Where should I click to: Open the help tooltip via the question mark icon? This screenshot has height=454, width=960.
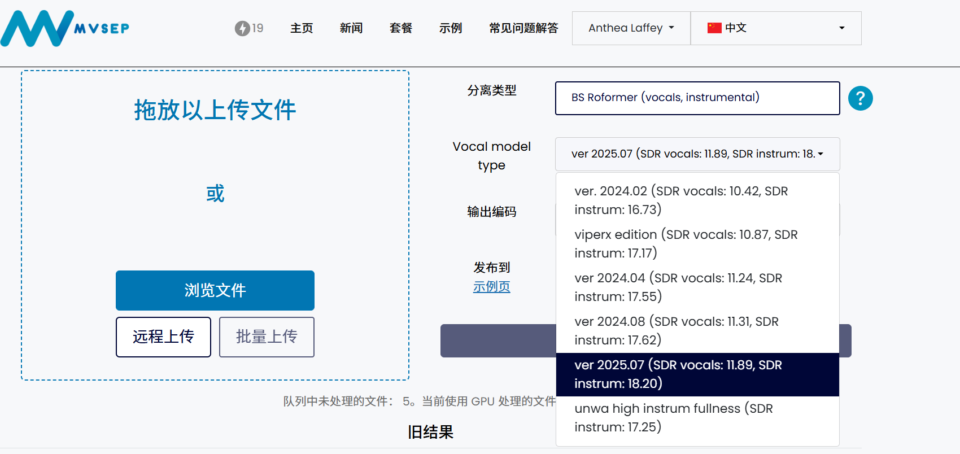[859, 98]
